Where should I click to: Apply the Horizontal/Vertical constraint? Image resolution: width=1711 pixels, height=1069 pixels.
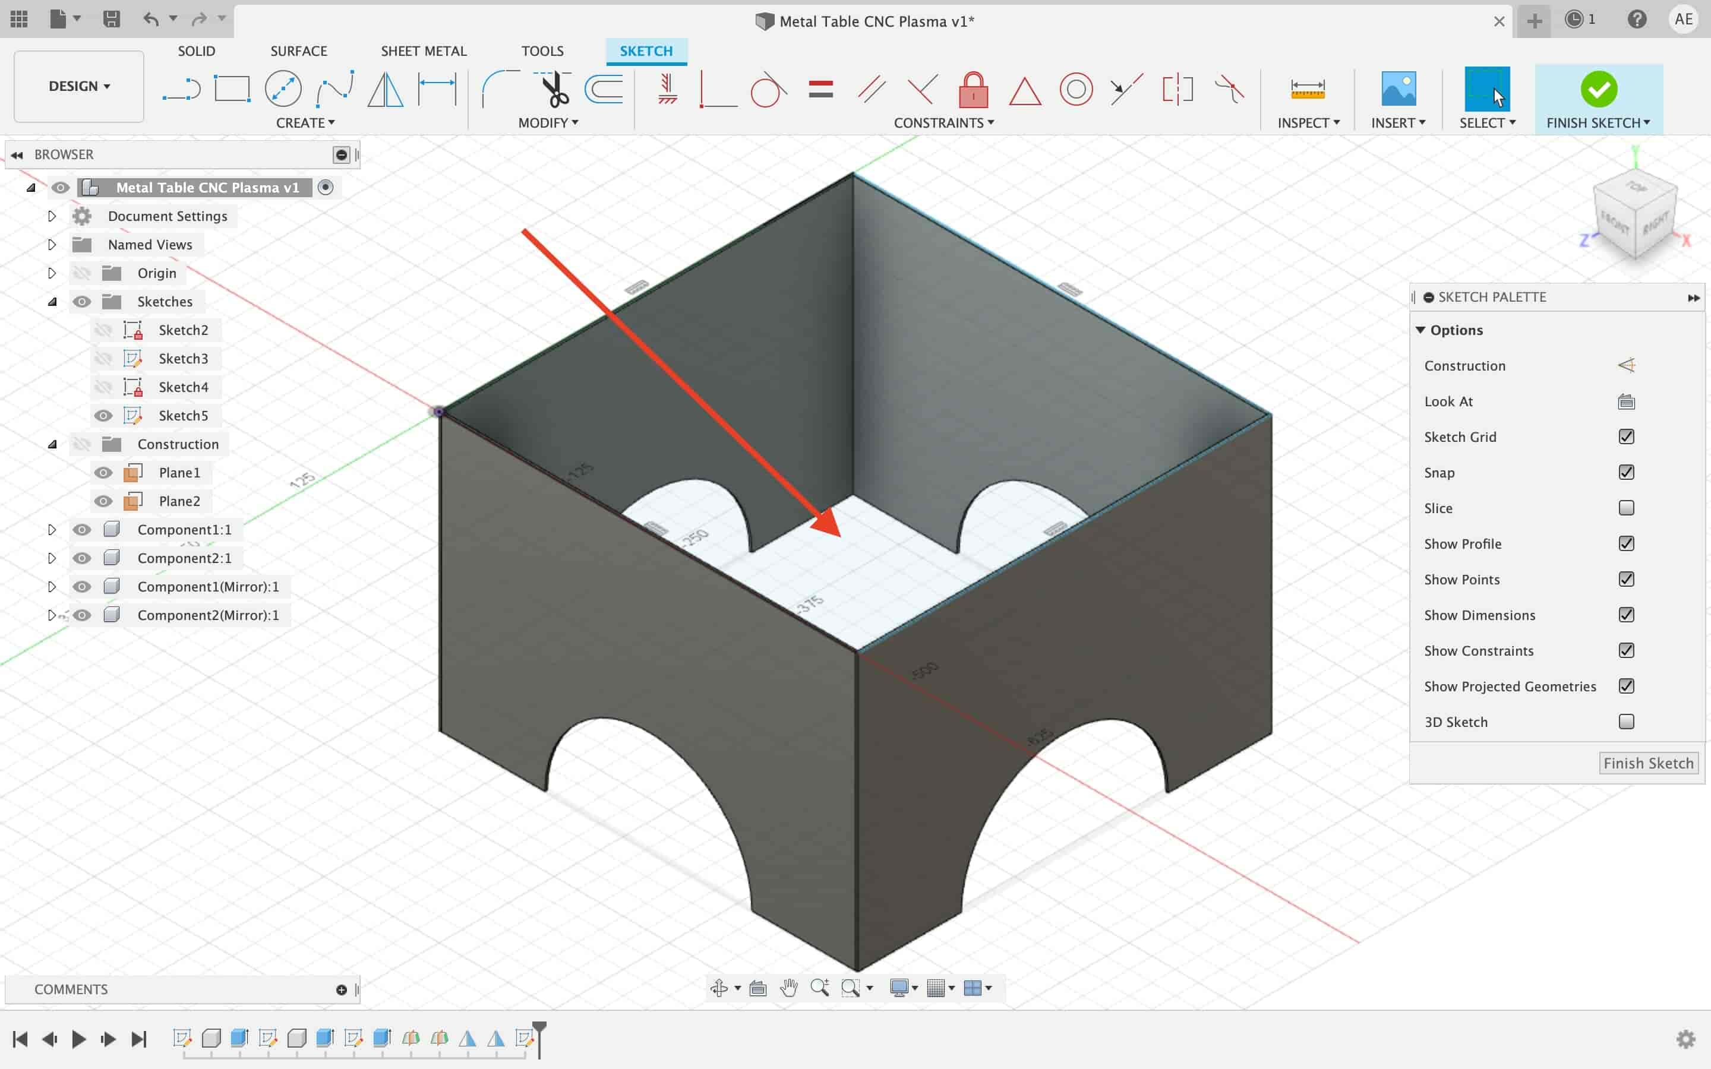point(666,89)
